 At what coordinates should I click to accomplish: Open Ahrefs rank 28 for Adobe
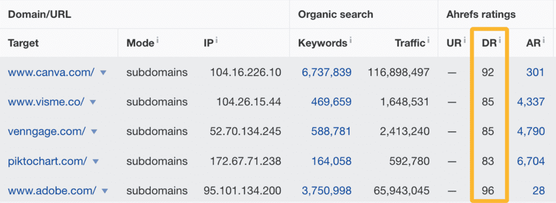point(539,191)
